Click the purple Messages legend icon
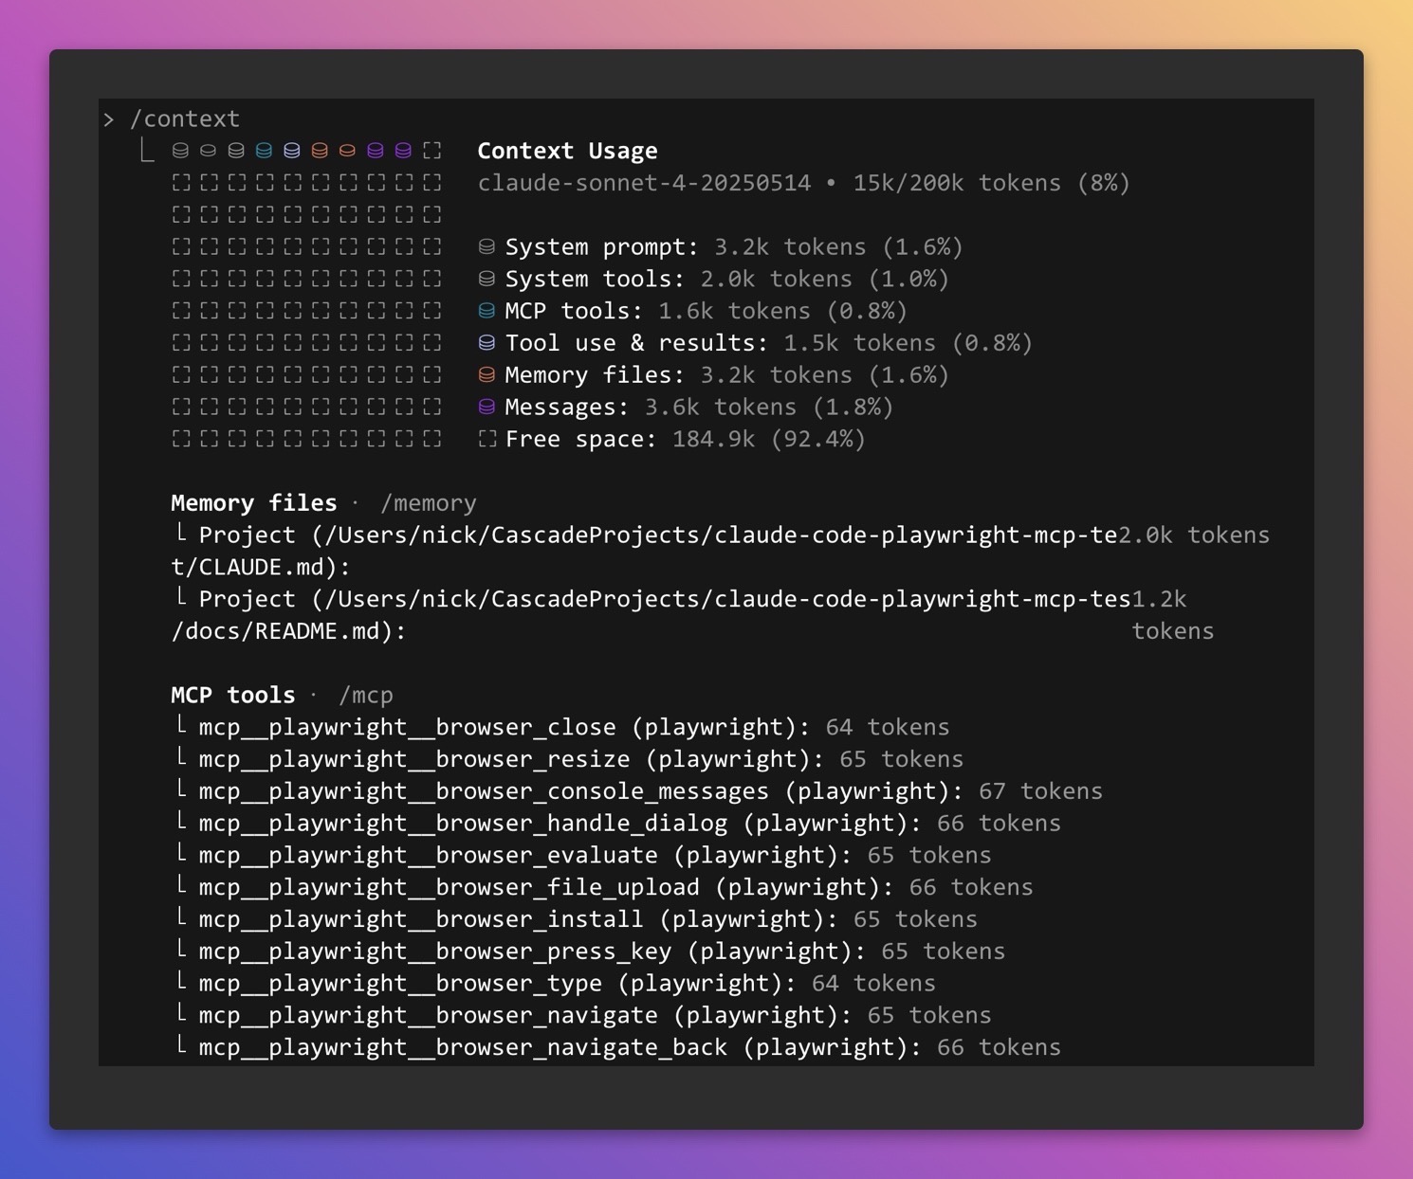Screen dimensions: 1413x1179 pos(486,408)
